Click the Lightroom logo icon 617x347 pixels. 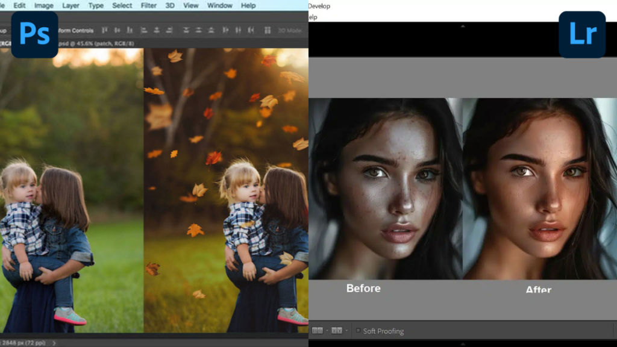point(581,35)
